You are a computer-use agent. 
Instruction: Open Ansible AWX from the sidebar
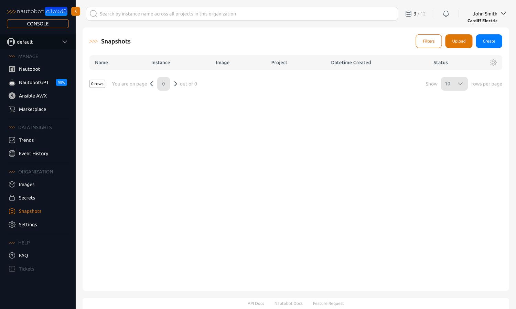click(33, 95)
